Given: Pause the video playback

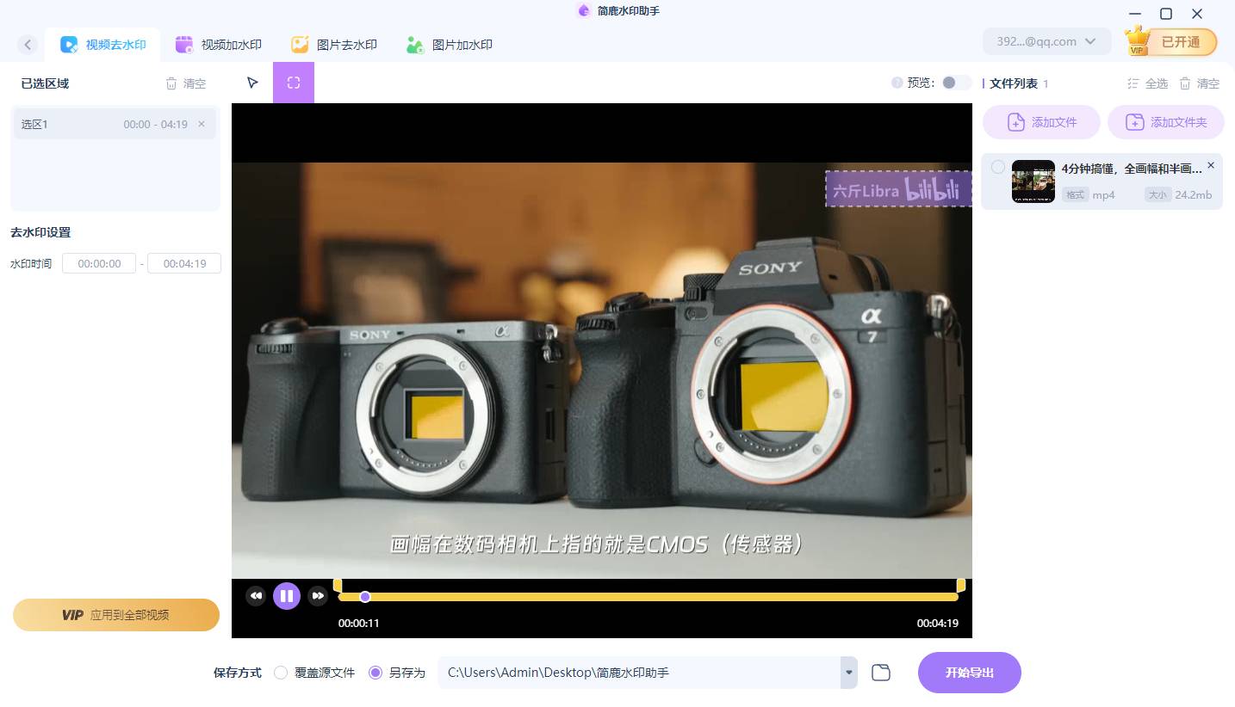Looking at the screenshot, I should coord(287,596).
